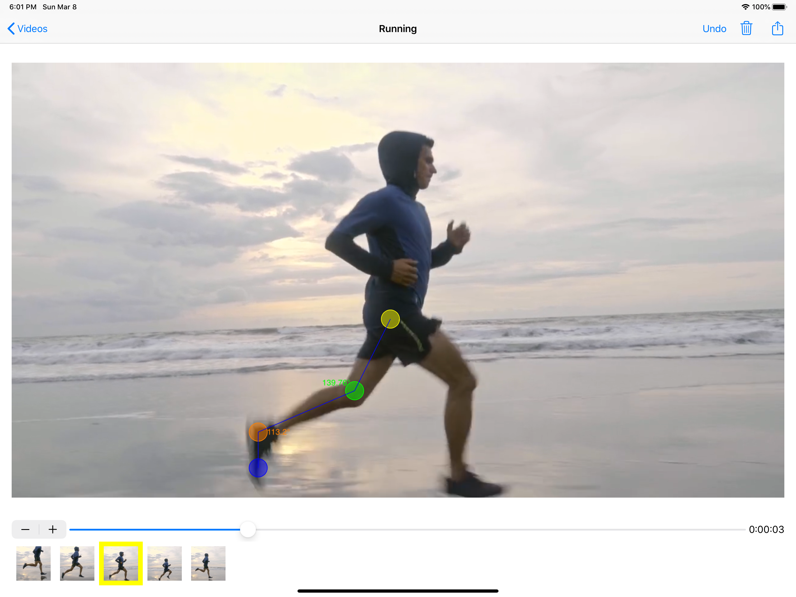796x597 pixels.
Task: Click the home indicator bar
Action: pos(398,591)
